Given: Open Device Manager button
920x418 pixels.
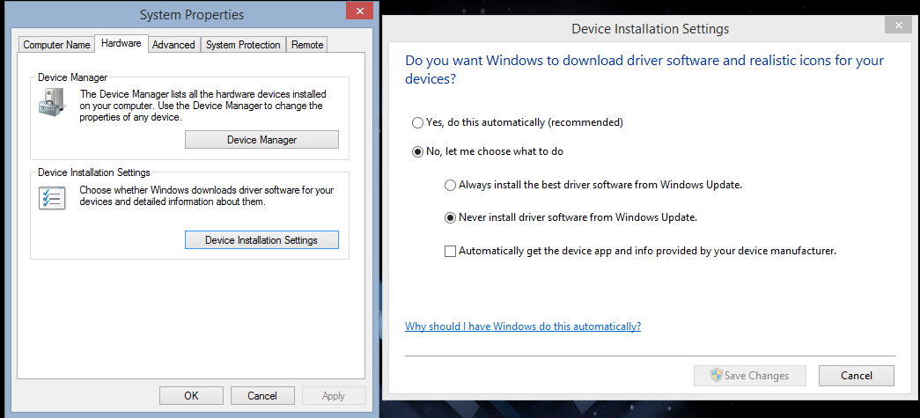Looking at the screenshot, I should click(261, 140).
